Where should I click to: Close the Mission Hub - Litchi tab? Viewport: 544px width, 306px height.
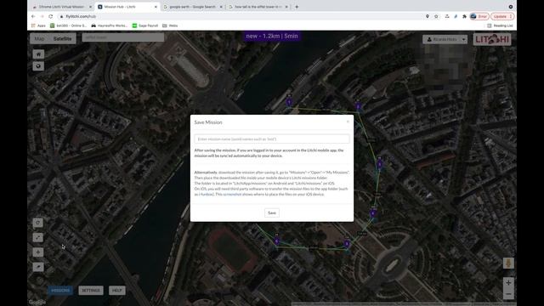click(x=156, y=7)
